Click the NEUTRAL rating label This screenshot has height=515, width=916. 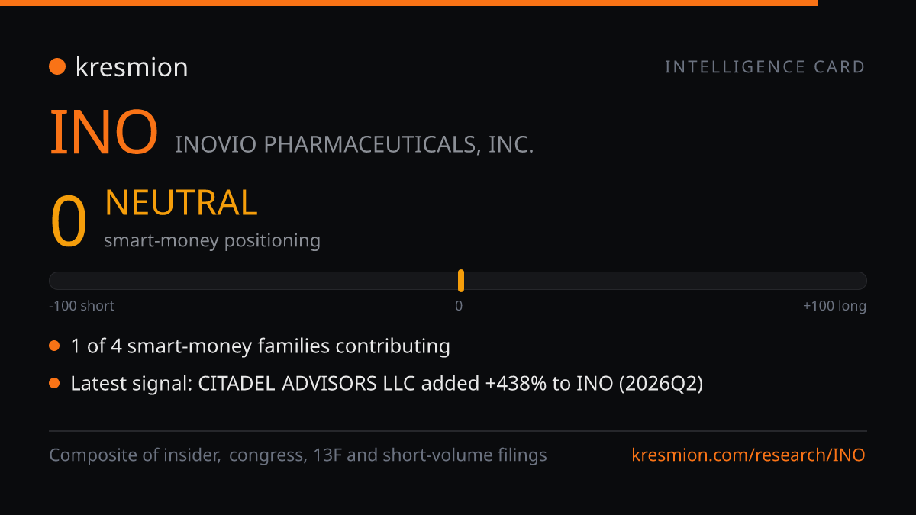181,203
